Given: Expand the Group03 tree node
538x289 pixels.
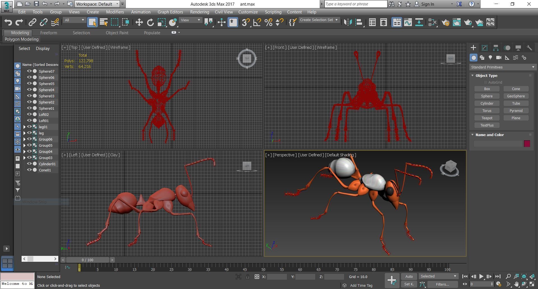Looking at the screenshot, I should (24, 158).
